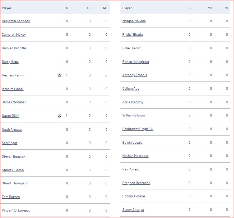
Task: Click on Prithvi Bhatia's name
Action: pyautogui.click(x=133, y=35)
